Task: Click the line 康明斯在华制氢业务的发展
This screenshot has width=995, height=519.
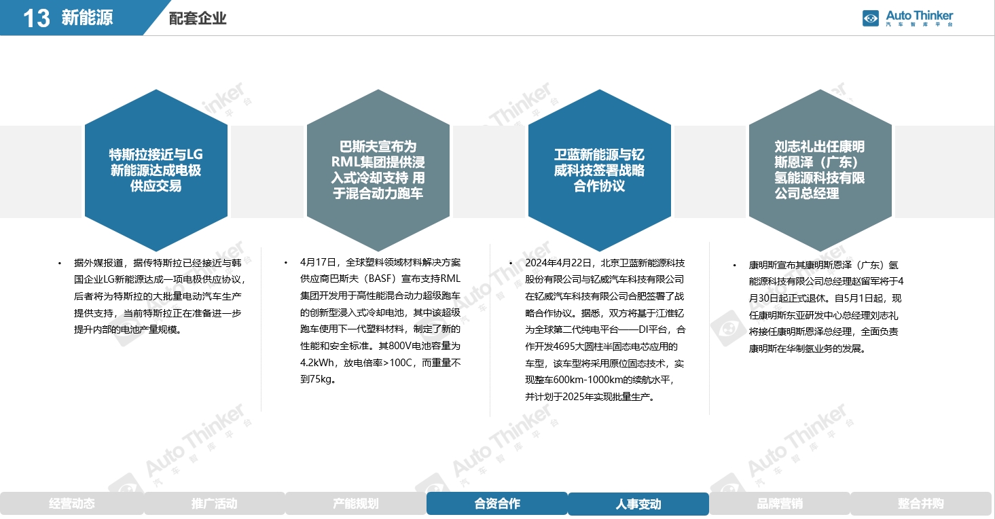Action: (807, 348)
